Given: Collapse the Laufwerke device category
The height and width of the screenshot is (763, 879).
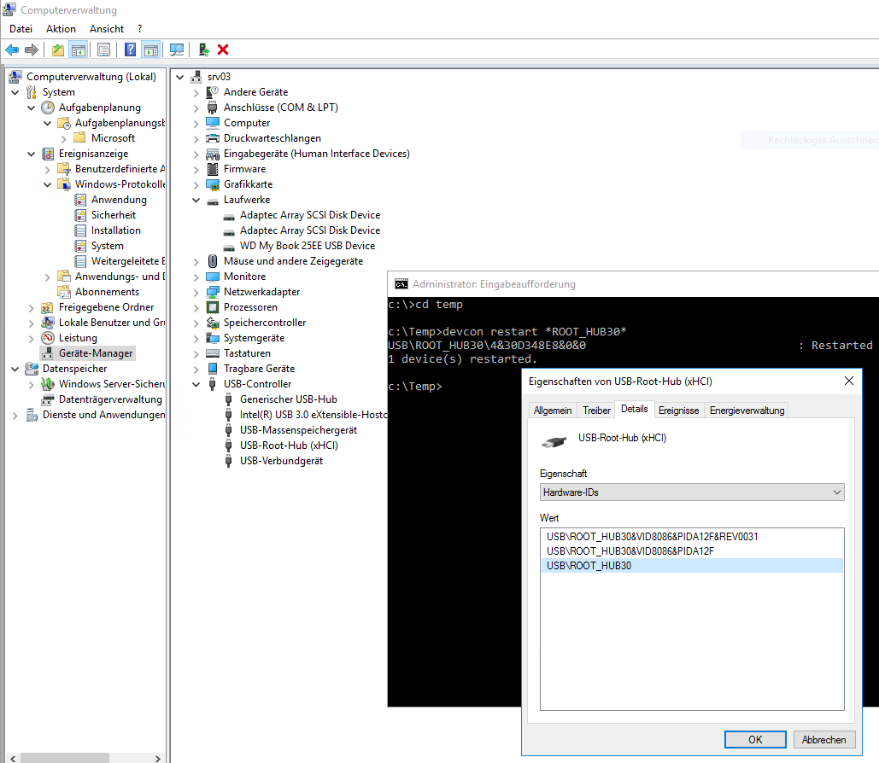Looking at the screenshot, I should point(196,200).
